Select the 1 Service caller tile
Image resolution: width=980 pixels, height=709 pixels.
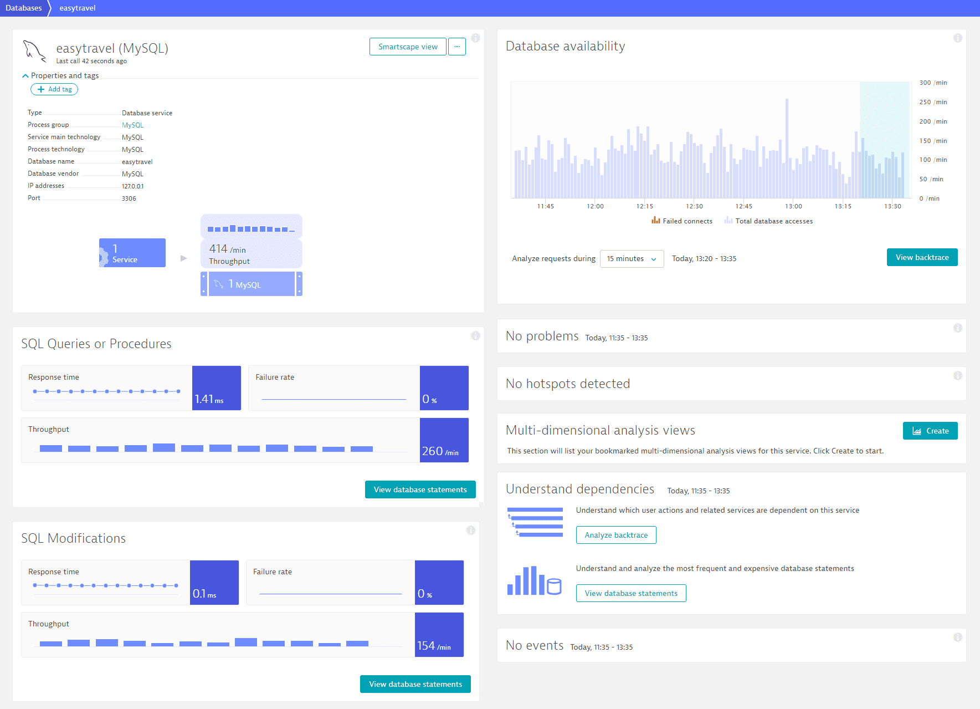point(132,253)
